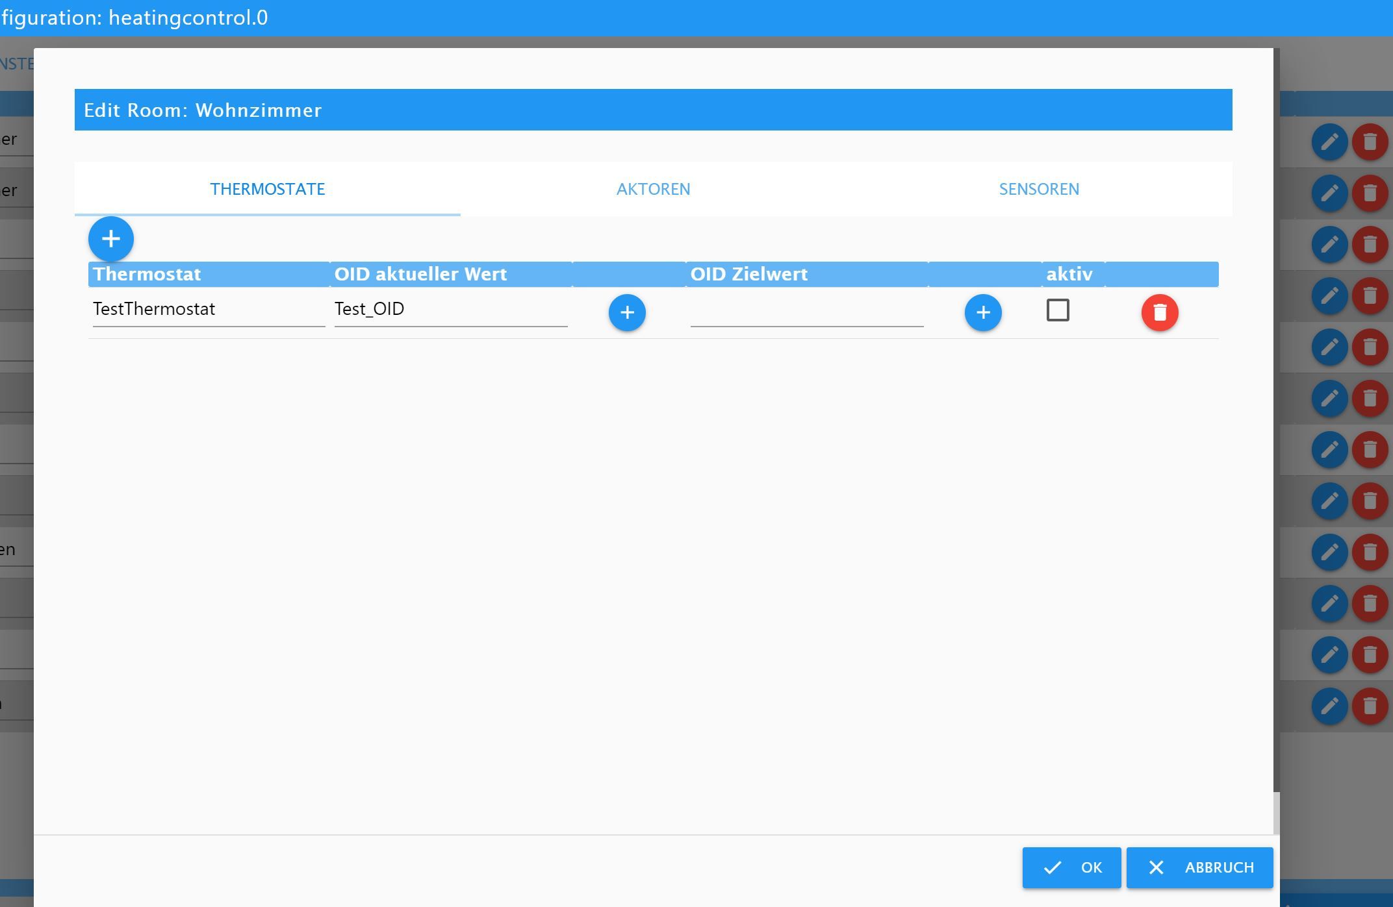Viewport: 1393px width, 907px height.
Task: Click the last trash delete icon in the background room list
Action: pyautogui.click(x=1370, y=706)
